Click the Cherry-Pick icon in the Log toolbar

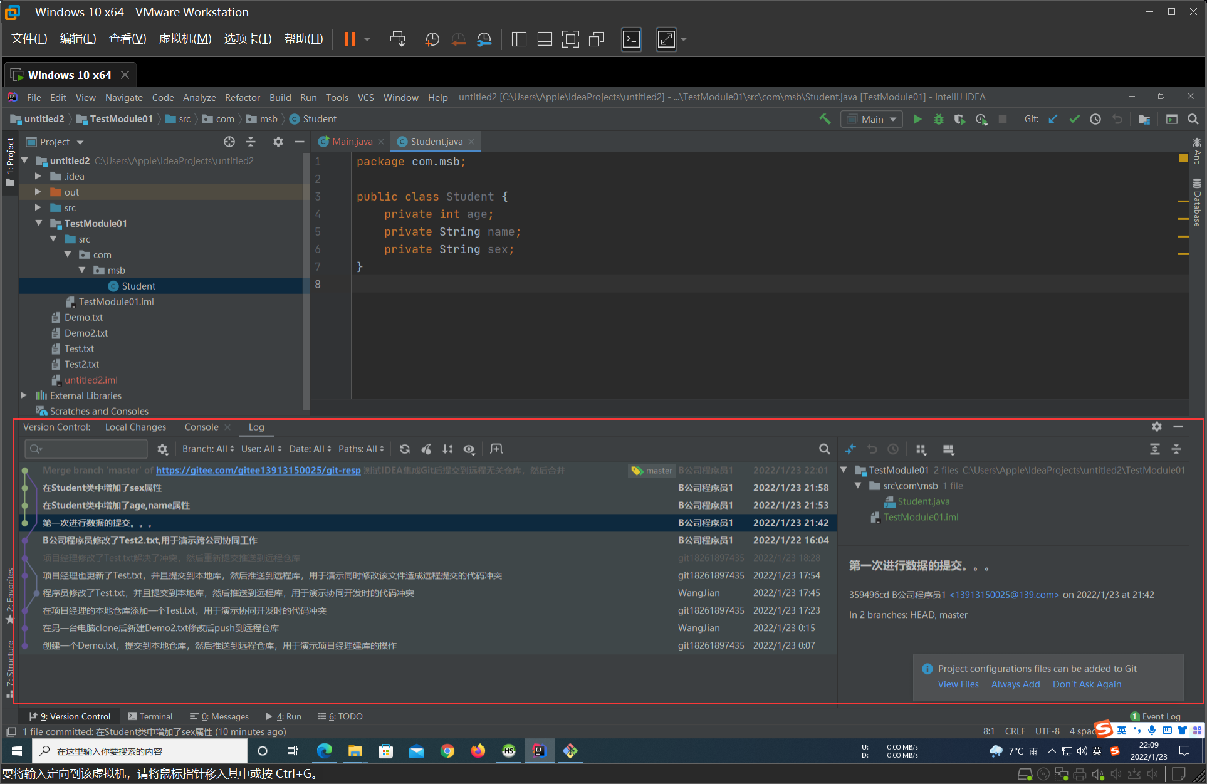(x=426, y=449)
